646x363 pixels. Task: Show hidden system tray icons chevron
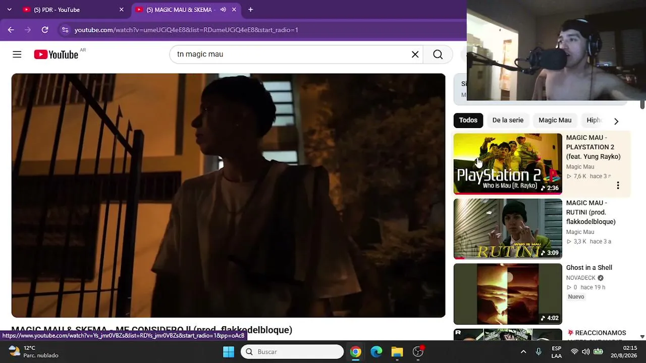click(523, 351)
